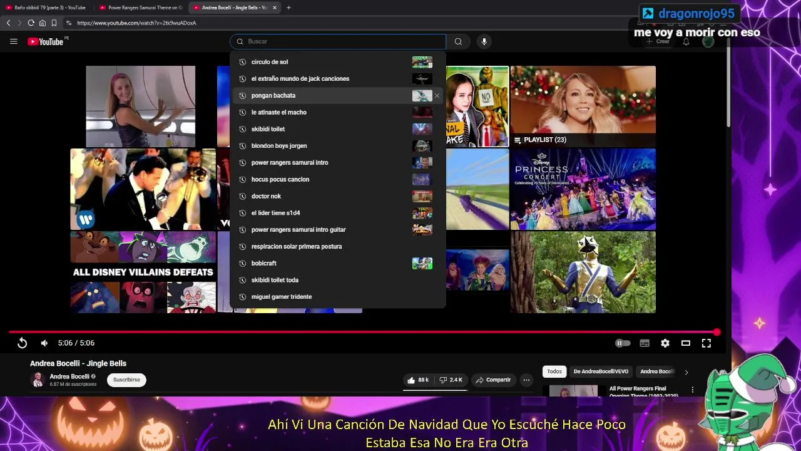Screen dimensions: 801x451
Task: Replay the video with the replay icon
Action: click(x=22, y=343)
